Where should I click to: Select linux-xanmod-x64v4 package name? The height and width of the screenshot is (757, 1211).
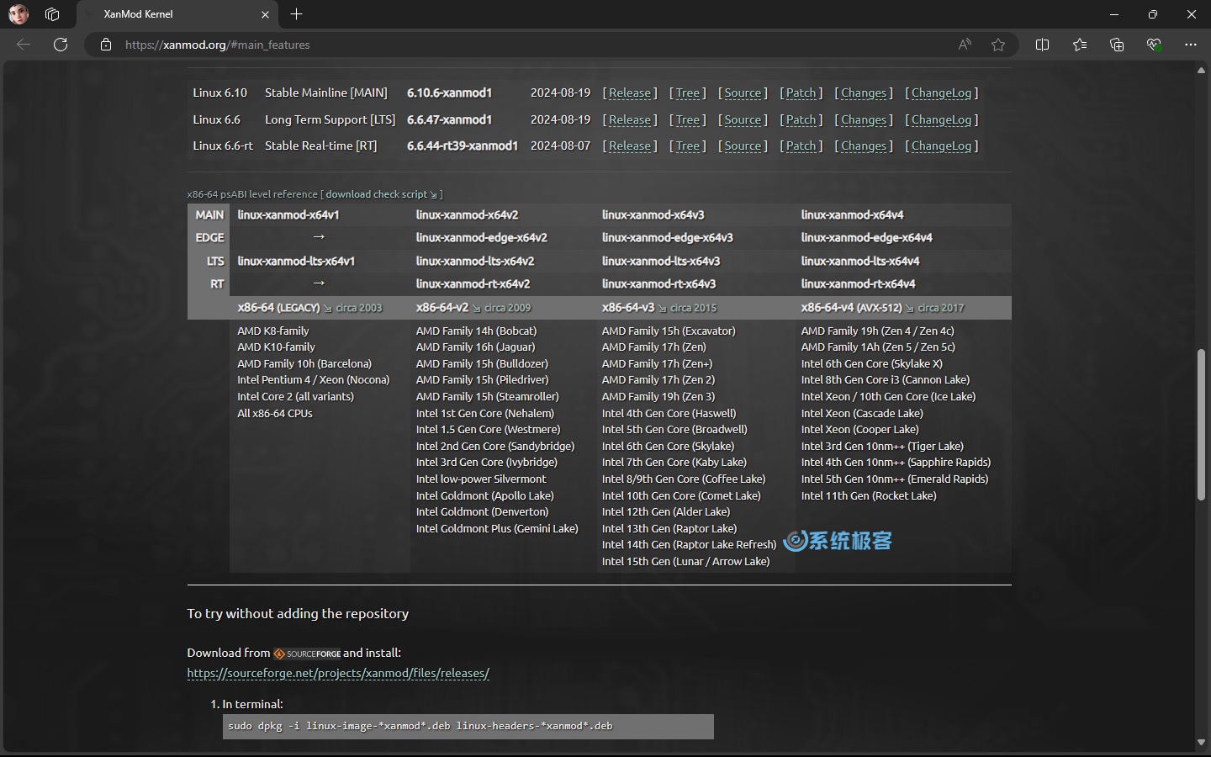pos(852,215)
